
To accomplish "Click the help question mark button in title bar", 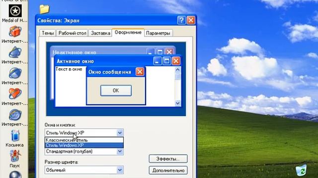I will pyautogui.click(x=181, y=20).
